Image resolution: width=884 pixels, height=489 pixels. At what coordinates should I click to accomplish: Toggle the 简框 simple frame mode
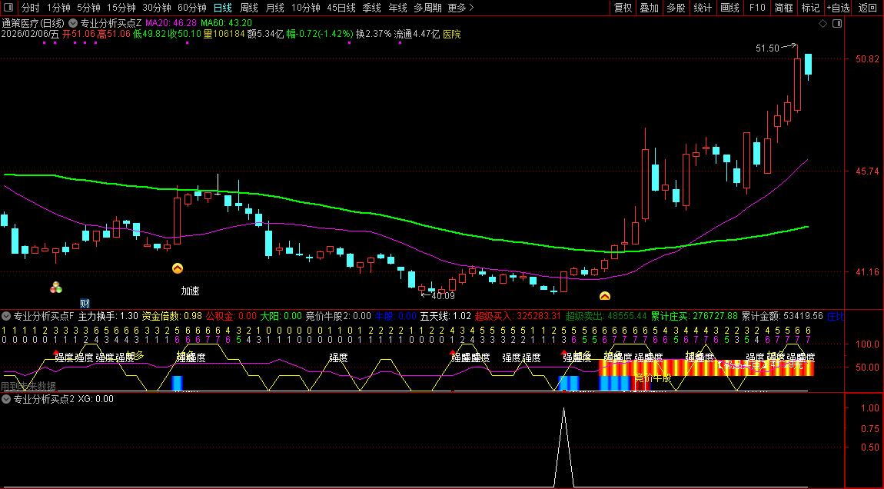tap(783, 8)
